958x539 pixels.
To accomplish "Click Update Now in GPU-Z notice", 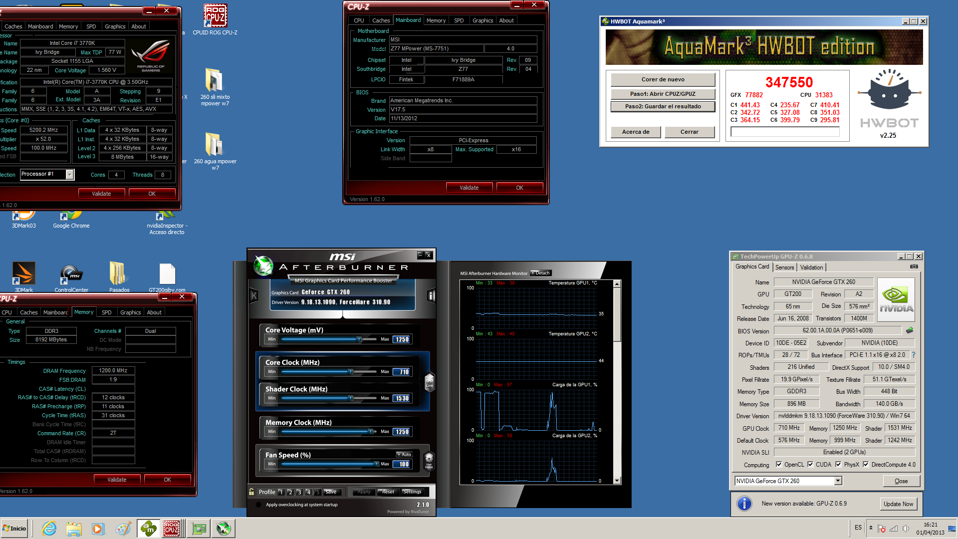I will 898,504.
